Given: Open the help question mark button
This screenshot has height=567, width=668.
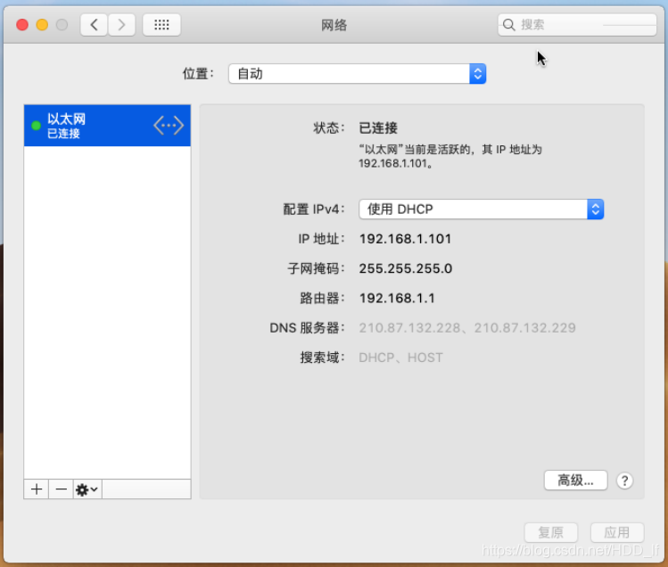Looking at the screenshot, I should coord(624,481).
